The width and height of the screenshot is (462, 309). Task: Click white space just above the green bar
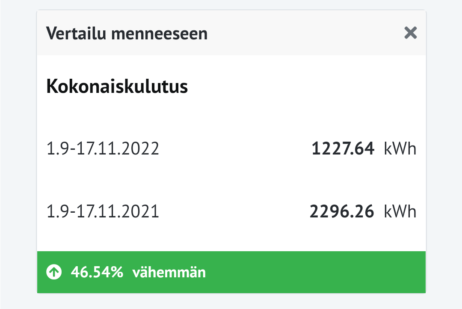pos(231,242)
